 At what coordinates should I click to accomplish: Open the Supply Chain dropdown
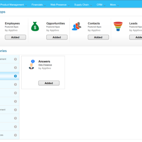pyautogui.click(x=83, y=5)
